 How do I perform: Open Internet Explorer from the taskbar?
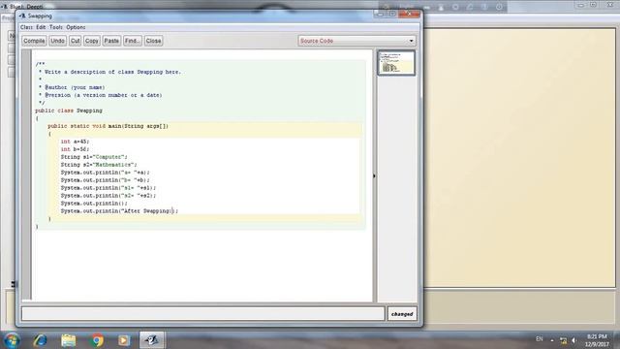click(40, 340)
